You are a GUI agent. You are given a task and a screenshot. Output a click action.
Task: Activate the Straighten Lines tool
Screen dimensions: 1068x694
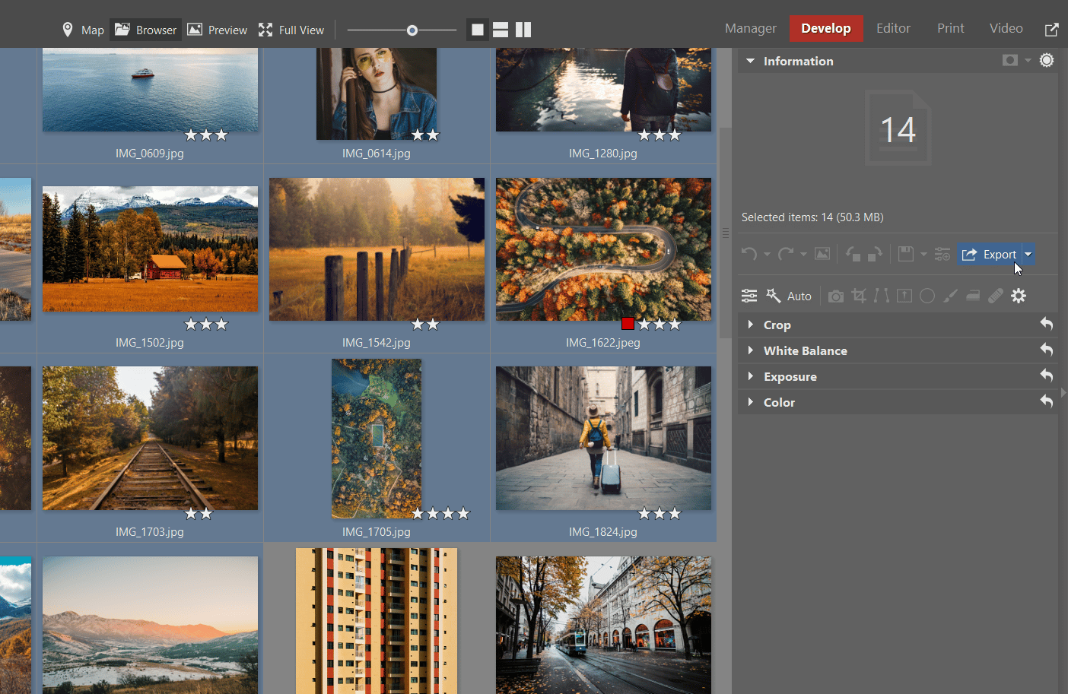(x=881, y=296)
